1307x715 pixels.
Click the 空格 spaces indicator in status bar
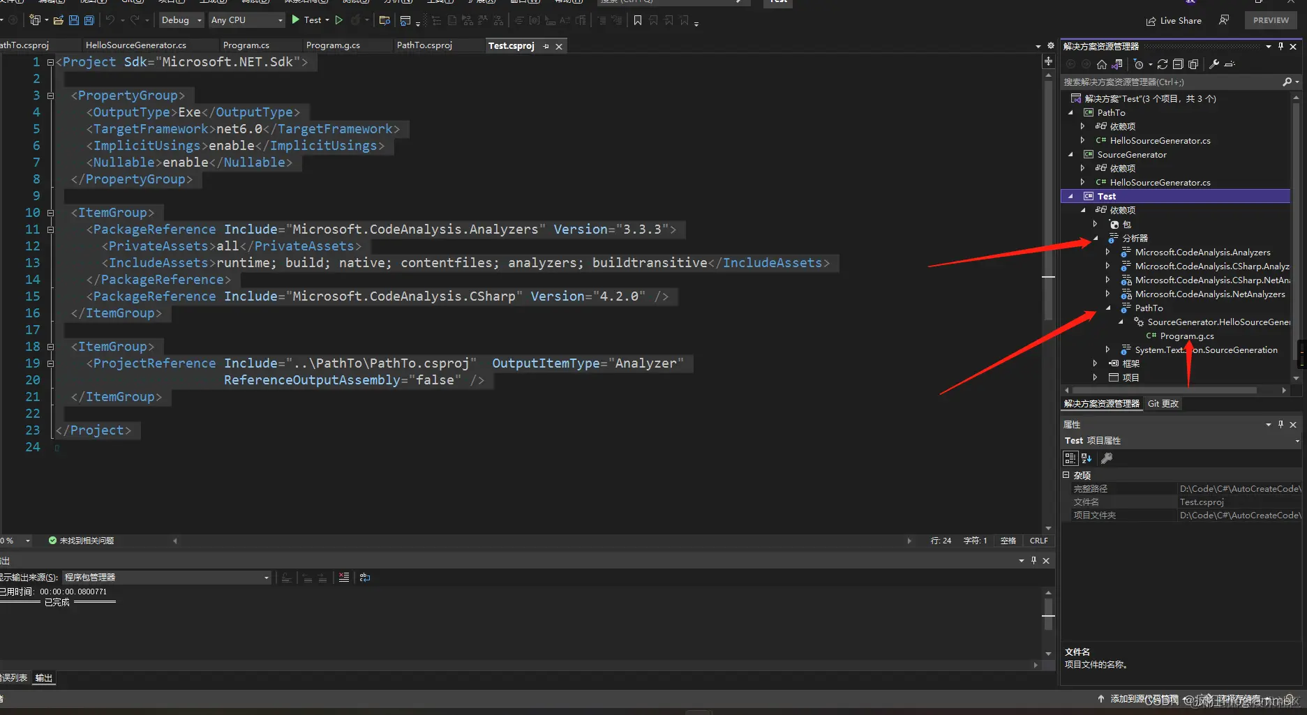[1008, 541]
